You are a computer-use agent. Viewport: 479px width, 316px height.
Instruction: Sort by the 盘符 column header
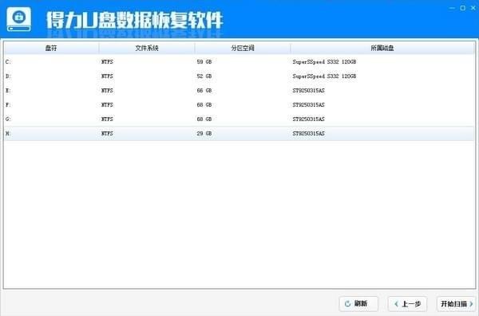pos(51,48)
